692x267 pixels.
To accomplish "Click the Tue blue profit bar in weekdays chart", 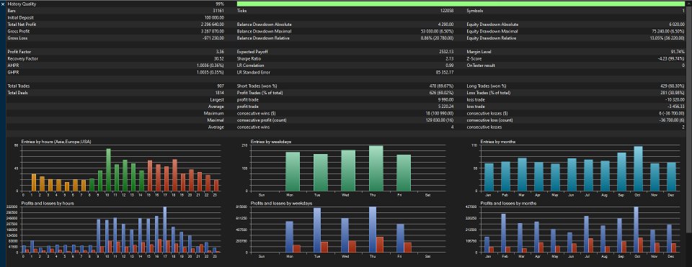I will (x=316, y=230).
